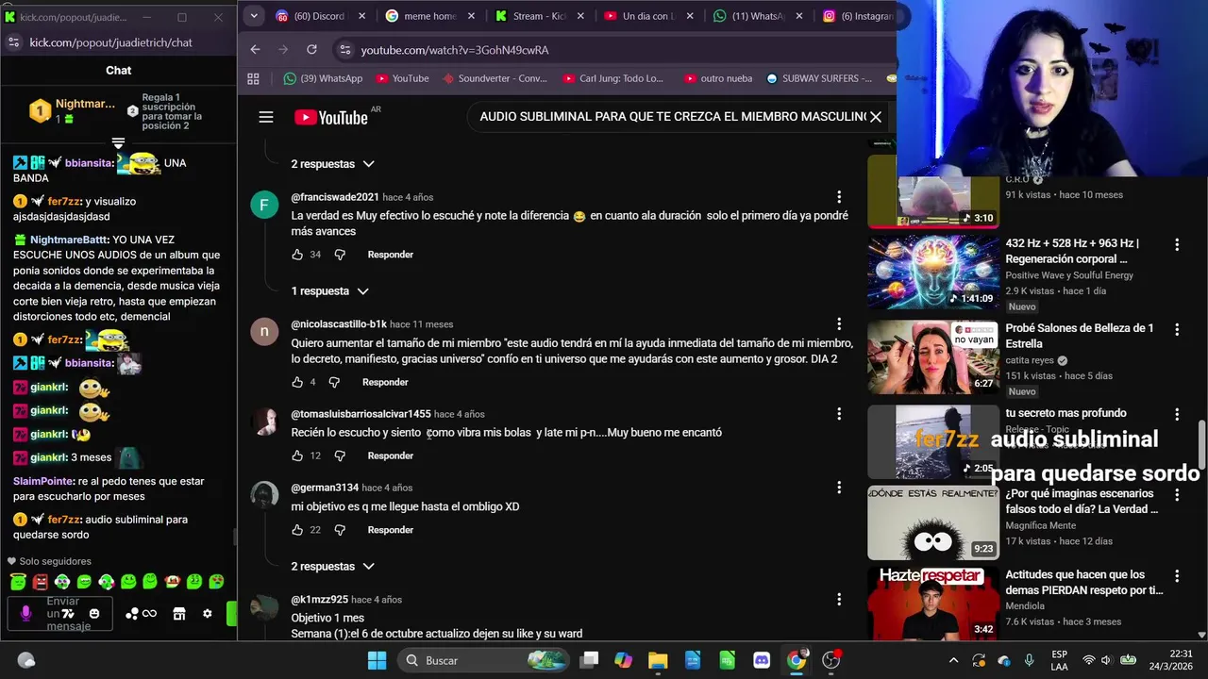Viewport: 1208px width, 679px height.
Task: Like nicolascastillo-b1k's comment
Action: 297,382
